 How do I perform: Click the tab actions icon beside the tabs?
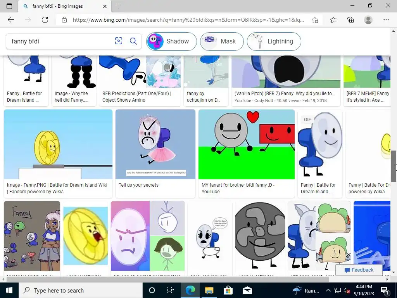(x=9, y=6)
